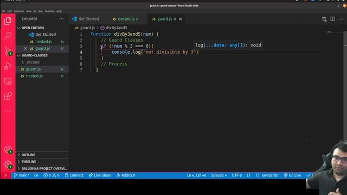Screen dimensions: 347x195
Task: Open the Edit menu
Action: point(10,11)
